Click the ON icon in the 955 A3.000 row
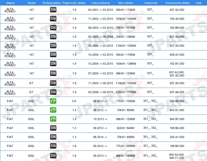 53,156
